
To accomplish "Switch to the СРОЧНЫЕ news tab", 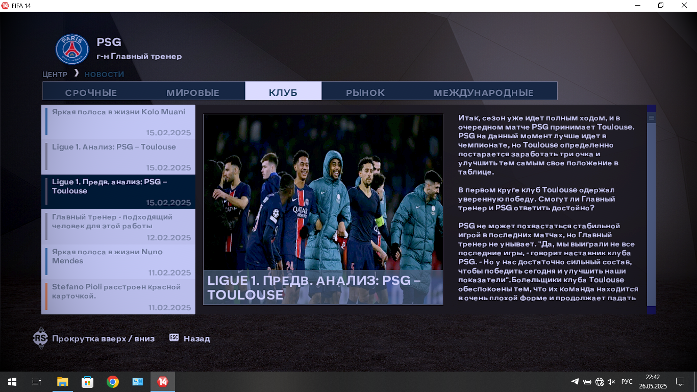I will tap(91, 93).
